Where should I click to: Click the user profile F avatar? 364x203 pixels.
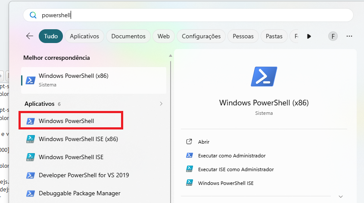[x=333, y=36]
